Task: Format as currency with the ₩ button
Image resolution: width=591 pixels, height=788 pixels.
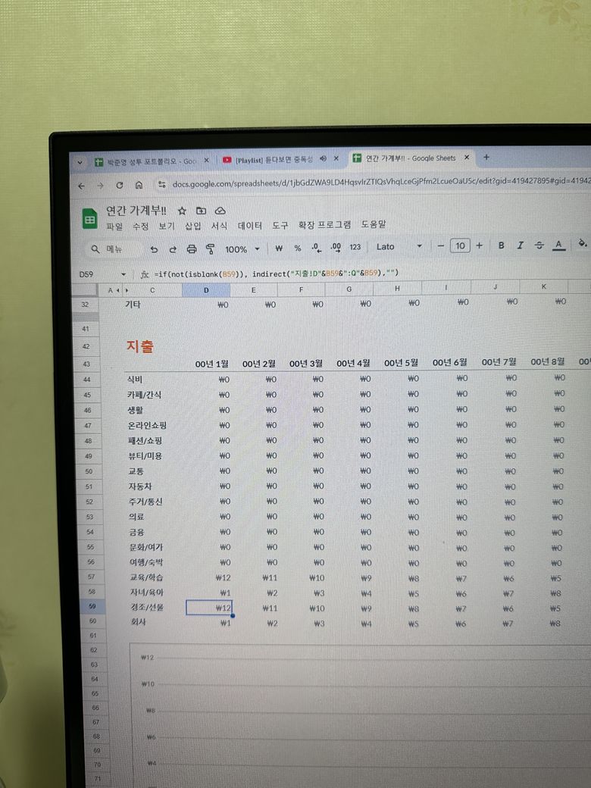Action: click(x=279, y=248)
